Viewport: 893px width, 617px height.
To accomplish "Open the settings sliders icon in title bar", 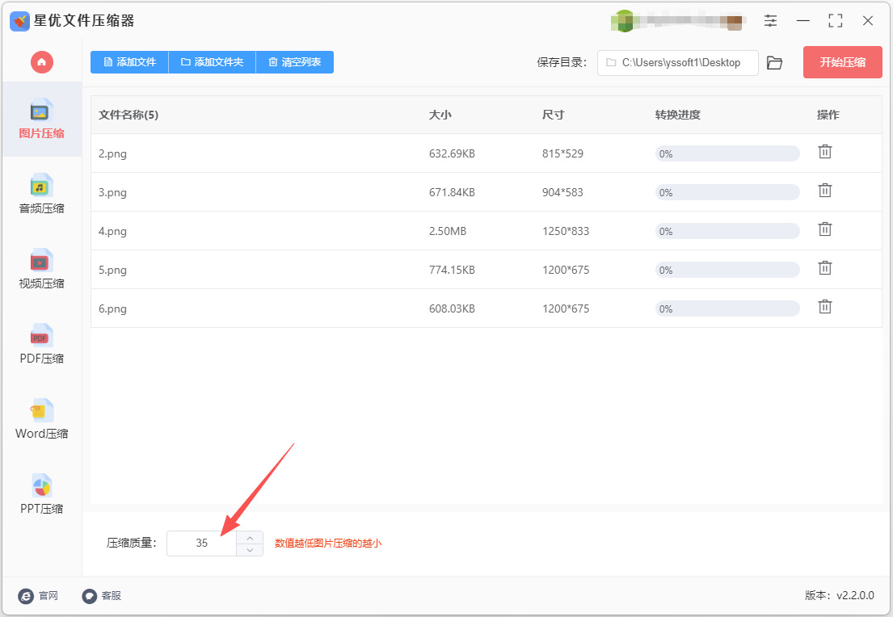I will pos(770,21).
